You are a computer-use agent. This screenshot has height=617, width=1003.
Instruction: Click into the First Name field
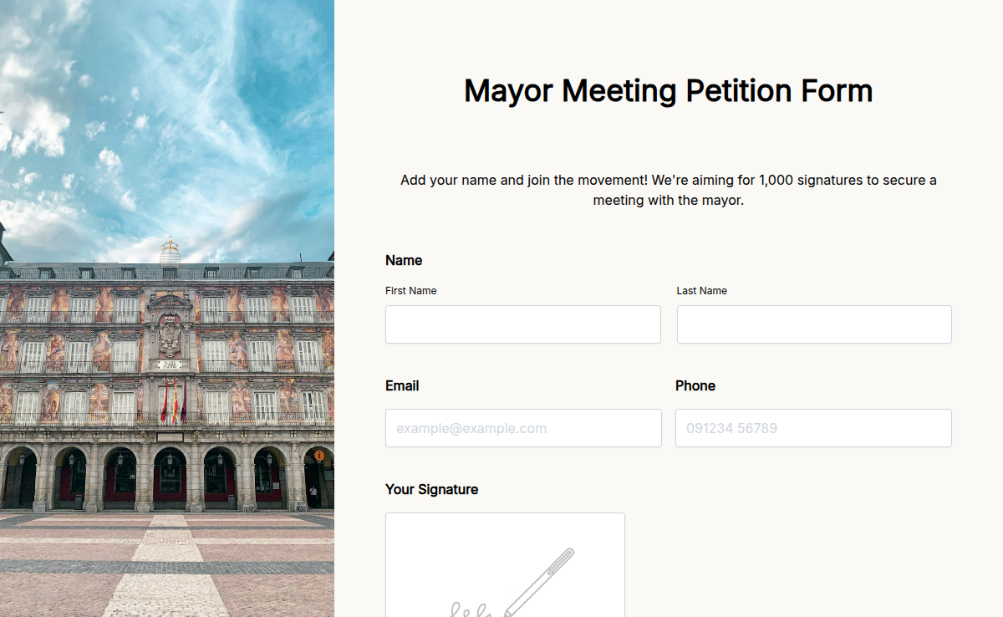click(x=522, y=324)
